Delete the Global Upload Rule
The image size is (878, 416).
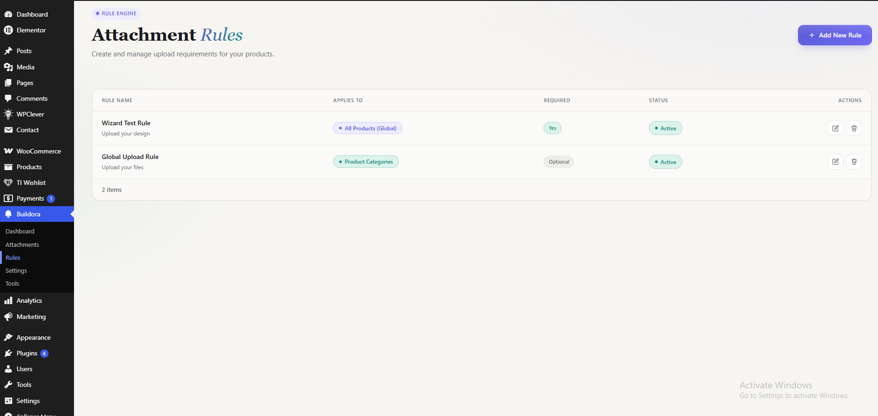(x=854, y=162)
